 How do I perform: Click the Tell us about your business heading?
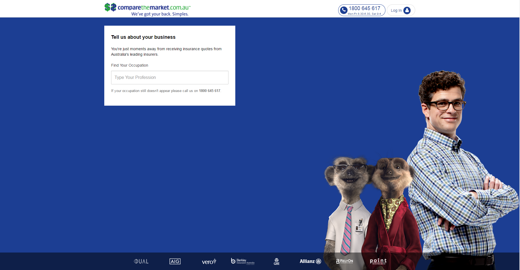143,37
